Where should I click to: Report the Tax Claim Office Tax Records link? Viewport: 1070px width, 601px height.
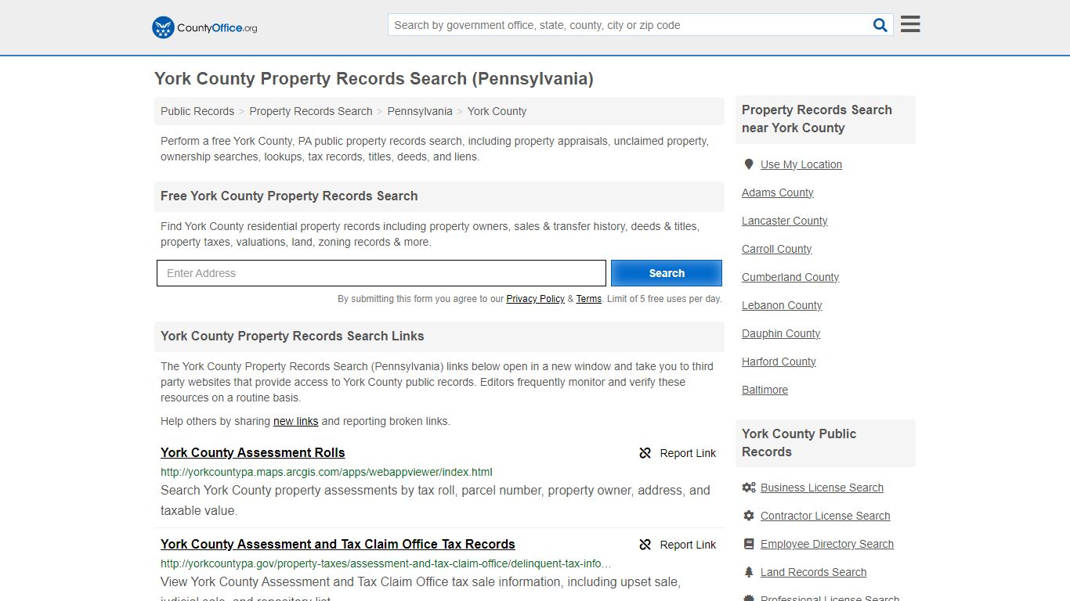tap(678, 545)
